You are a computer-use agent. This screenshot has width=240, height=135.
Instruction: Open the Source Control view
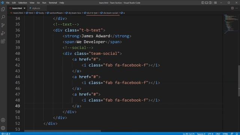[3, 25]
